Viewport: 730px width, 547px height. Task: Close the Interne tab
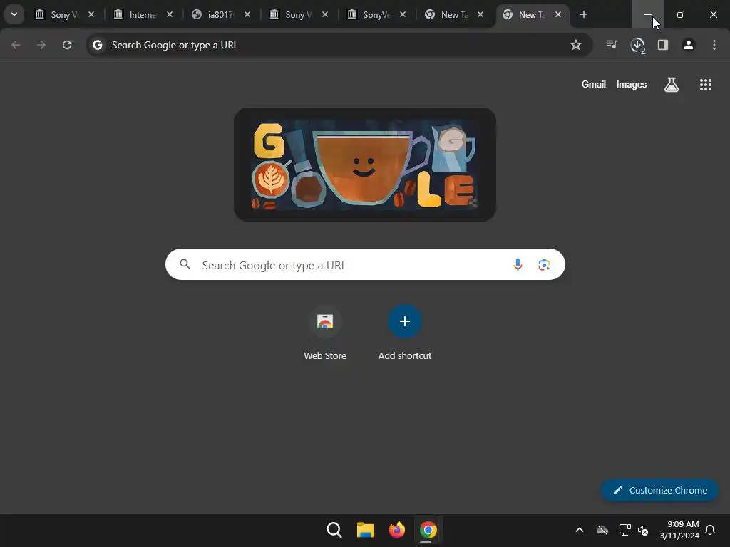170,14
